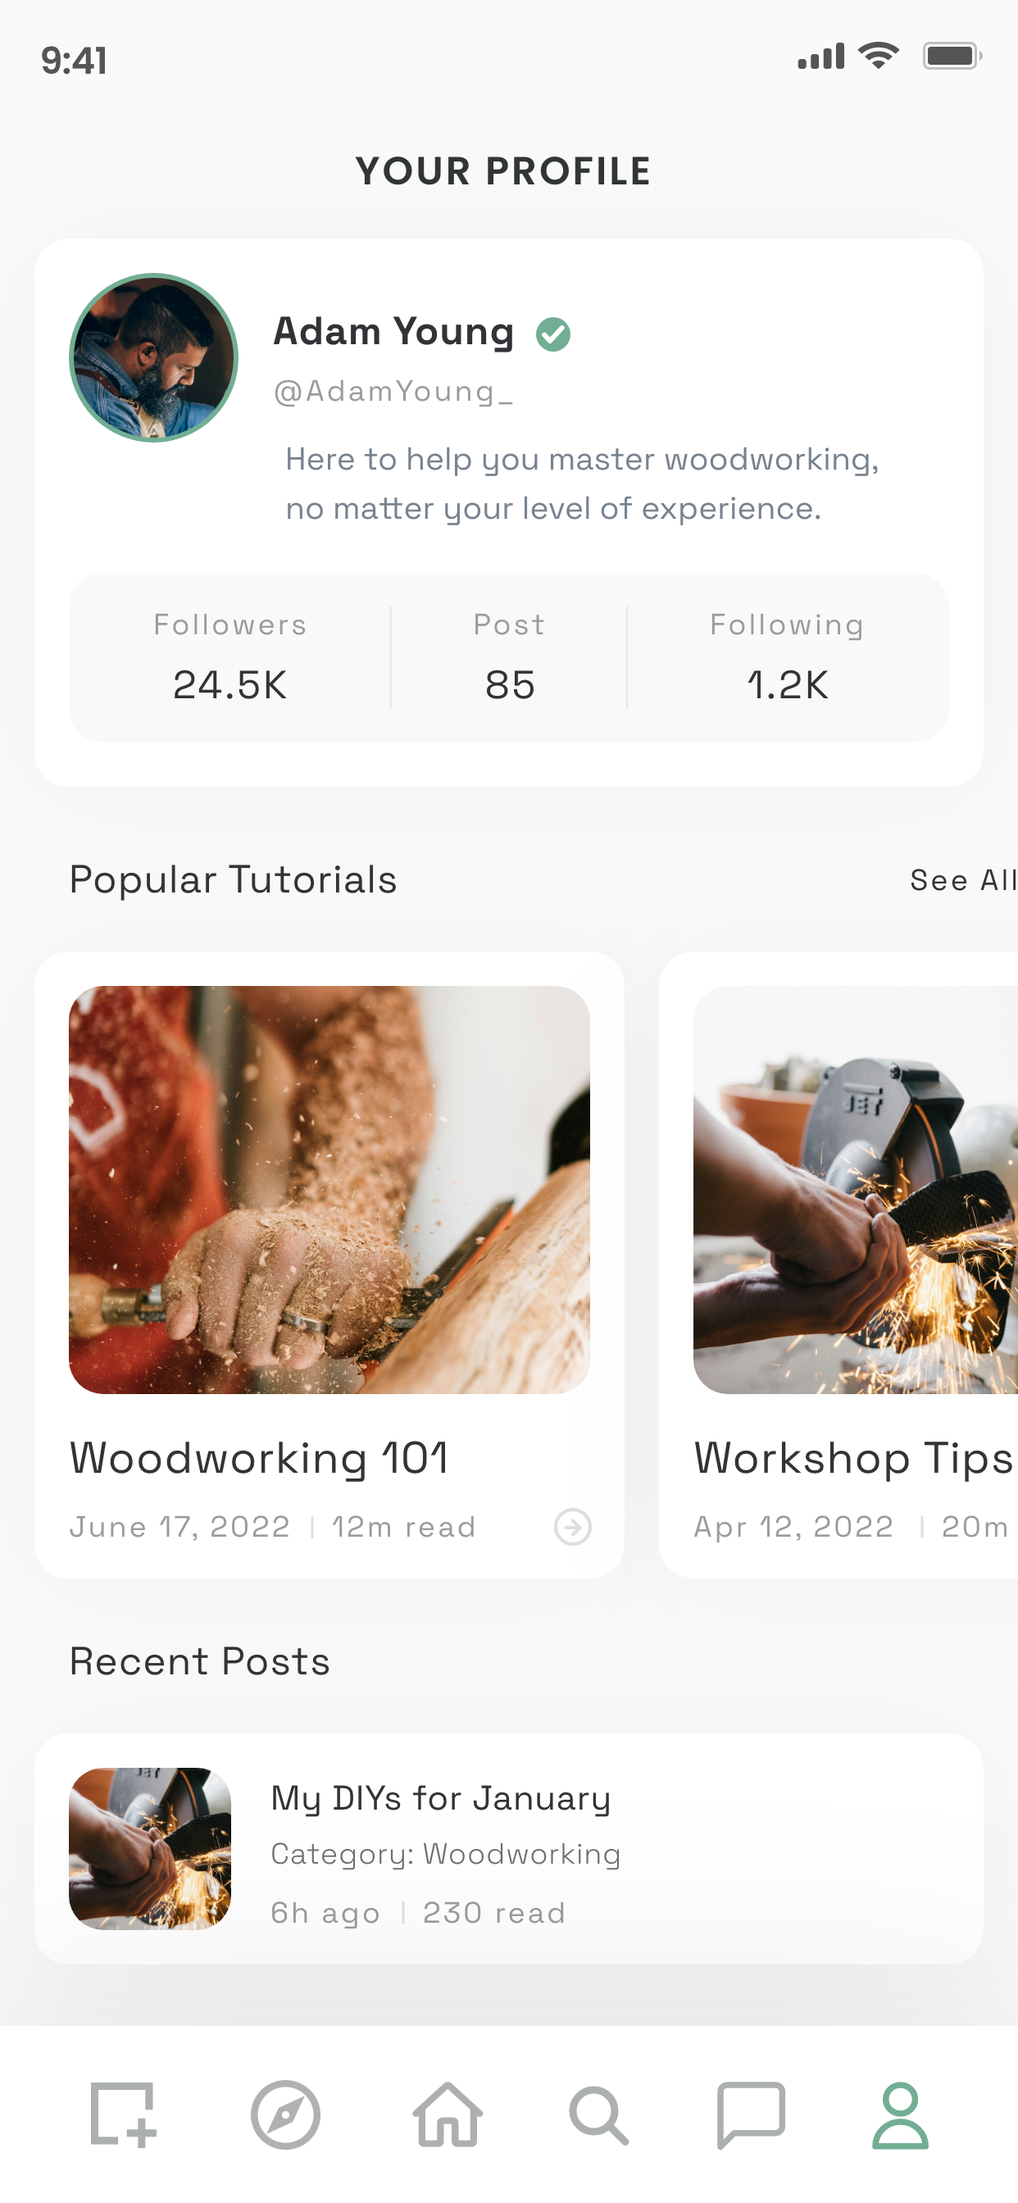Tap the arrow circle on Woodworking 101
The image size is (1018, 2203).
pyautogui.click(x=572, y=1527)
